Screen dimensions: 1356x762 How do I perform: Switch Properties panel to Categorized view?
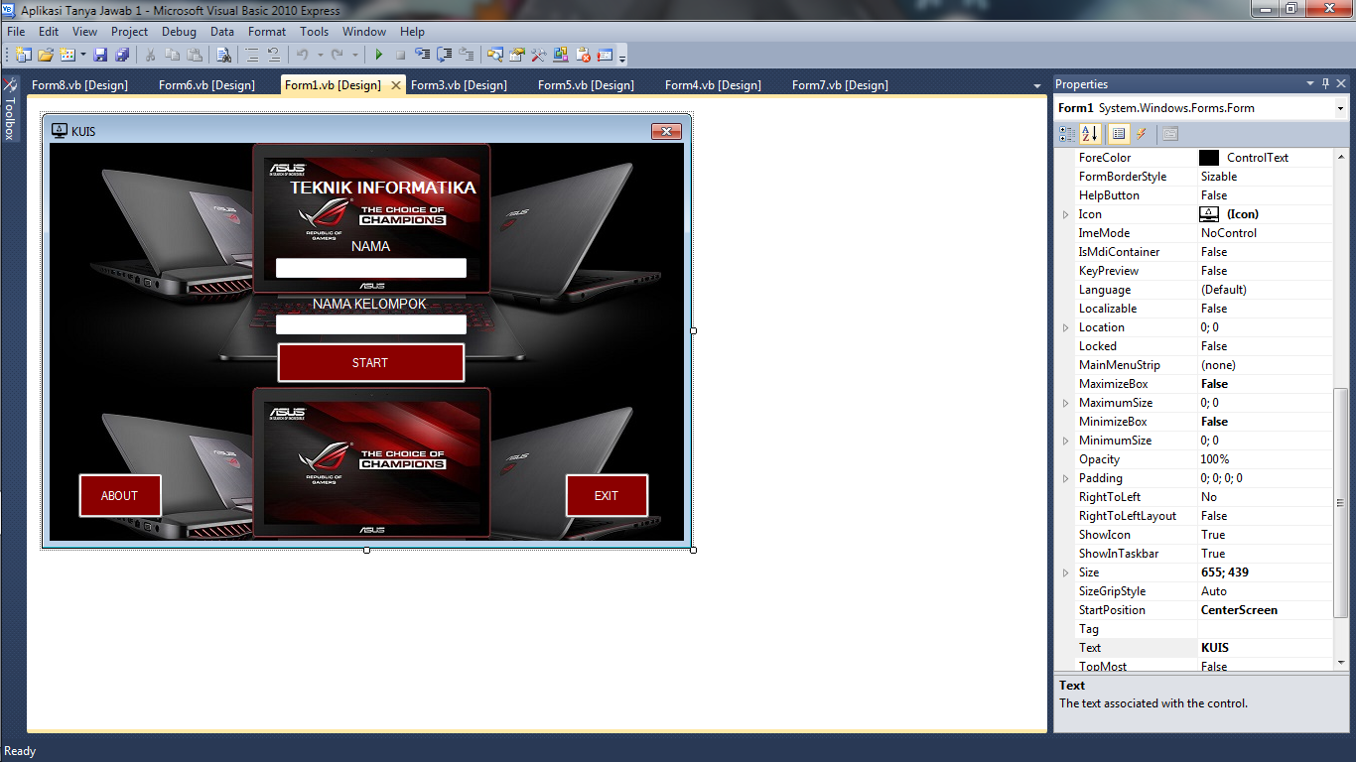[1066, 133]
